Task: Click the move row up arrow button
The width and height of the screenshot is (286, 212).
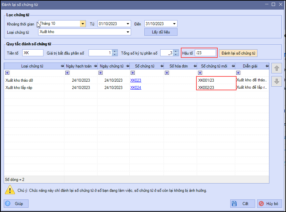Action: pos(277,69)
